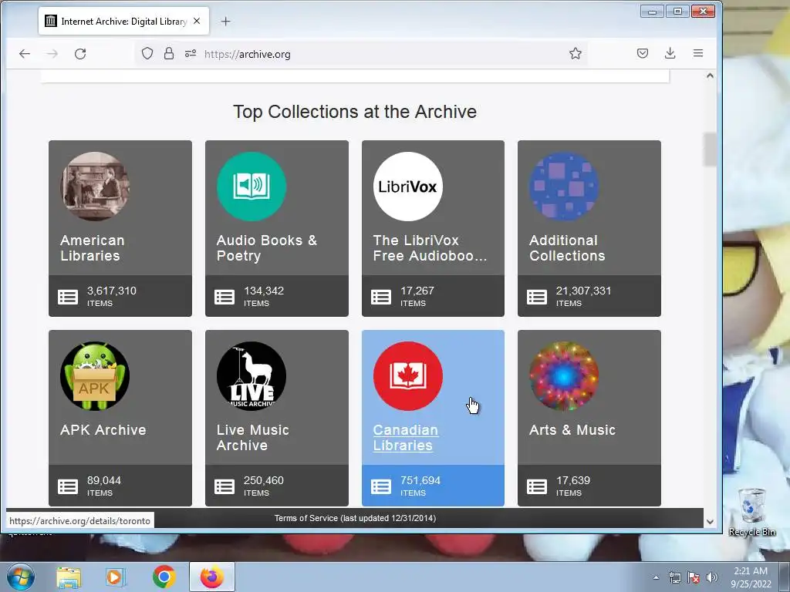This screenshot has height=592, width=790.
Task: Select the Internet Archive: Digital Library tab
Action: [123, 21]
